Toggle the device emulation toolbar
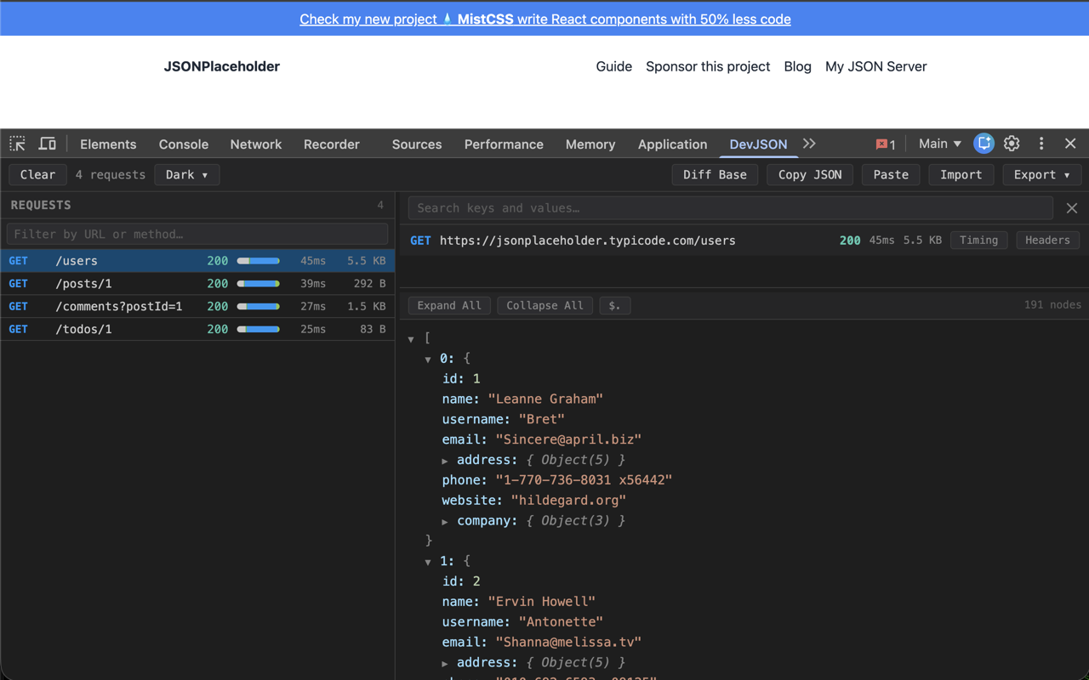This screenshot has height=680, width=1089. pyautogui.click(x=47, y=144)
